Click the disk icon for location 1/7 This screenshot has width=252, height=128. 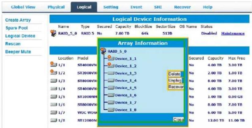[54, 112]
